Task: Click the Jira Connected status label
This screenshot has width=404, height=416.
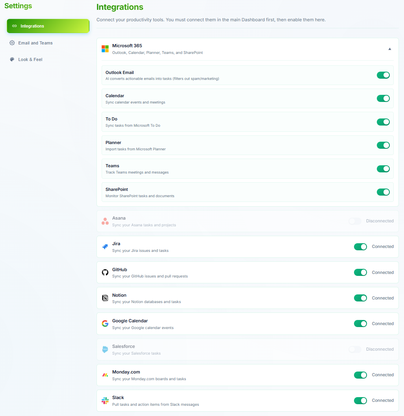Action: 383,247
